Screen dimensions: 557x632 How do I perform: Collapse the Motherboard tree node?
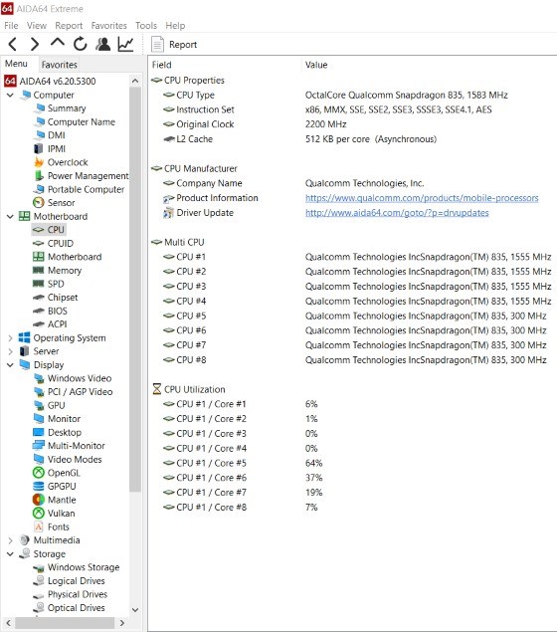[x=11, y=216]
